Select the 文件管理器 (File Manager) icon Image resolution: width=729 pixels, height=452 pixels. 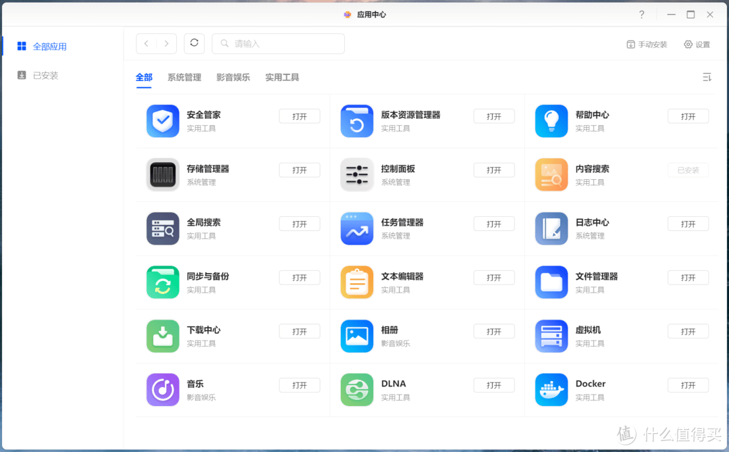(x=551, y=282)
